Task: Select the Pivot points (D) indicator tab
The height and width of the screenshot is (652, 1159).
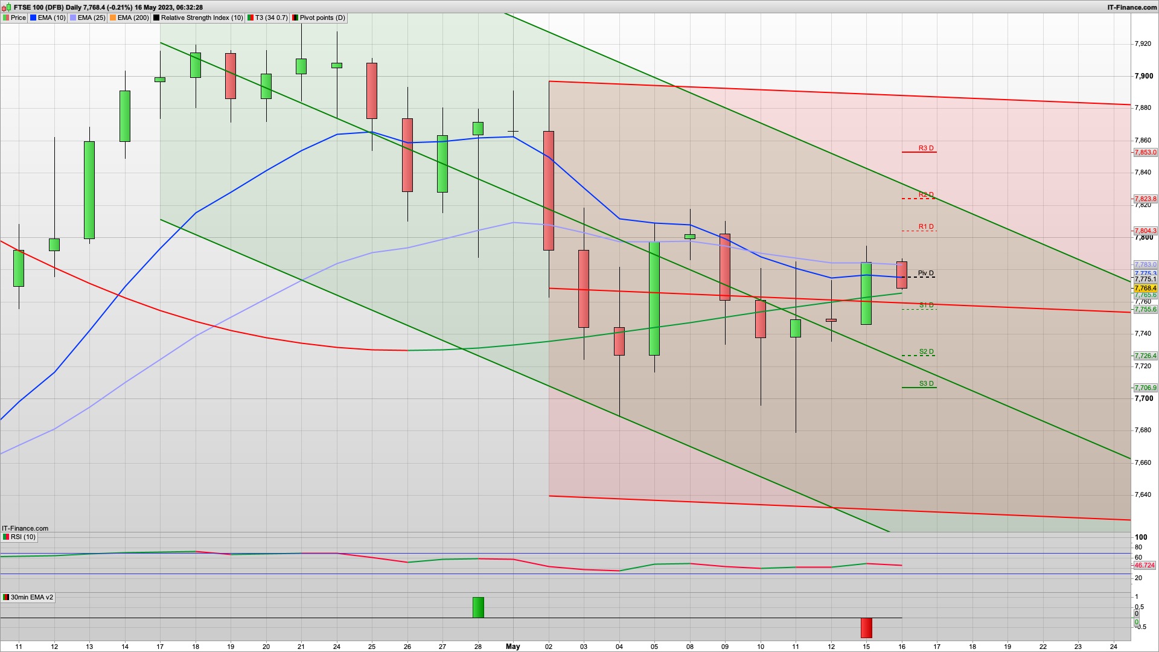Action: click(322, 18)
